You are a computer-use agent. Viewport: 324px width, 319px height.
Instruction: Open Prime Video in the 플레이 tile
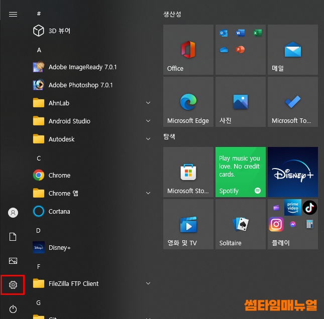pyautogui.click(x=292, y=207)
